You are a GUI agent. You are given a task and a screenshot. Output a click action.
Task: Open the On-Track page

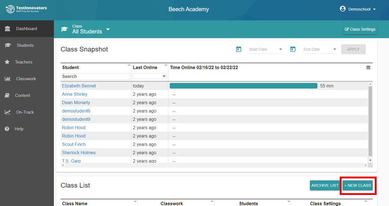[27, 112]
